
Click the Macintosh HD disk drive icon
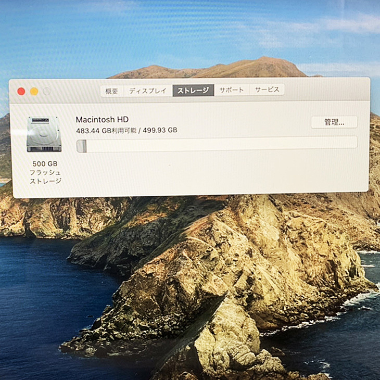click(44, 134)
